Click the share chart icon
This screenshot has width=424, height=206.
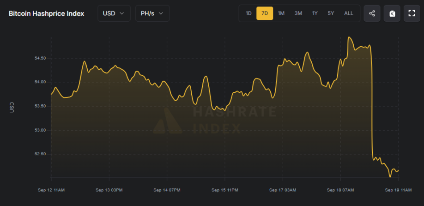coord(372,13)
